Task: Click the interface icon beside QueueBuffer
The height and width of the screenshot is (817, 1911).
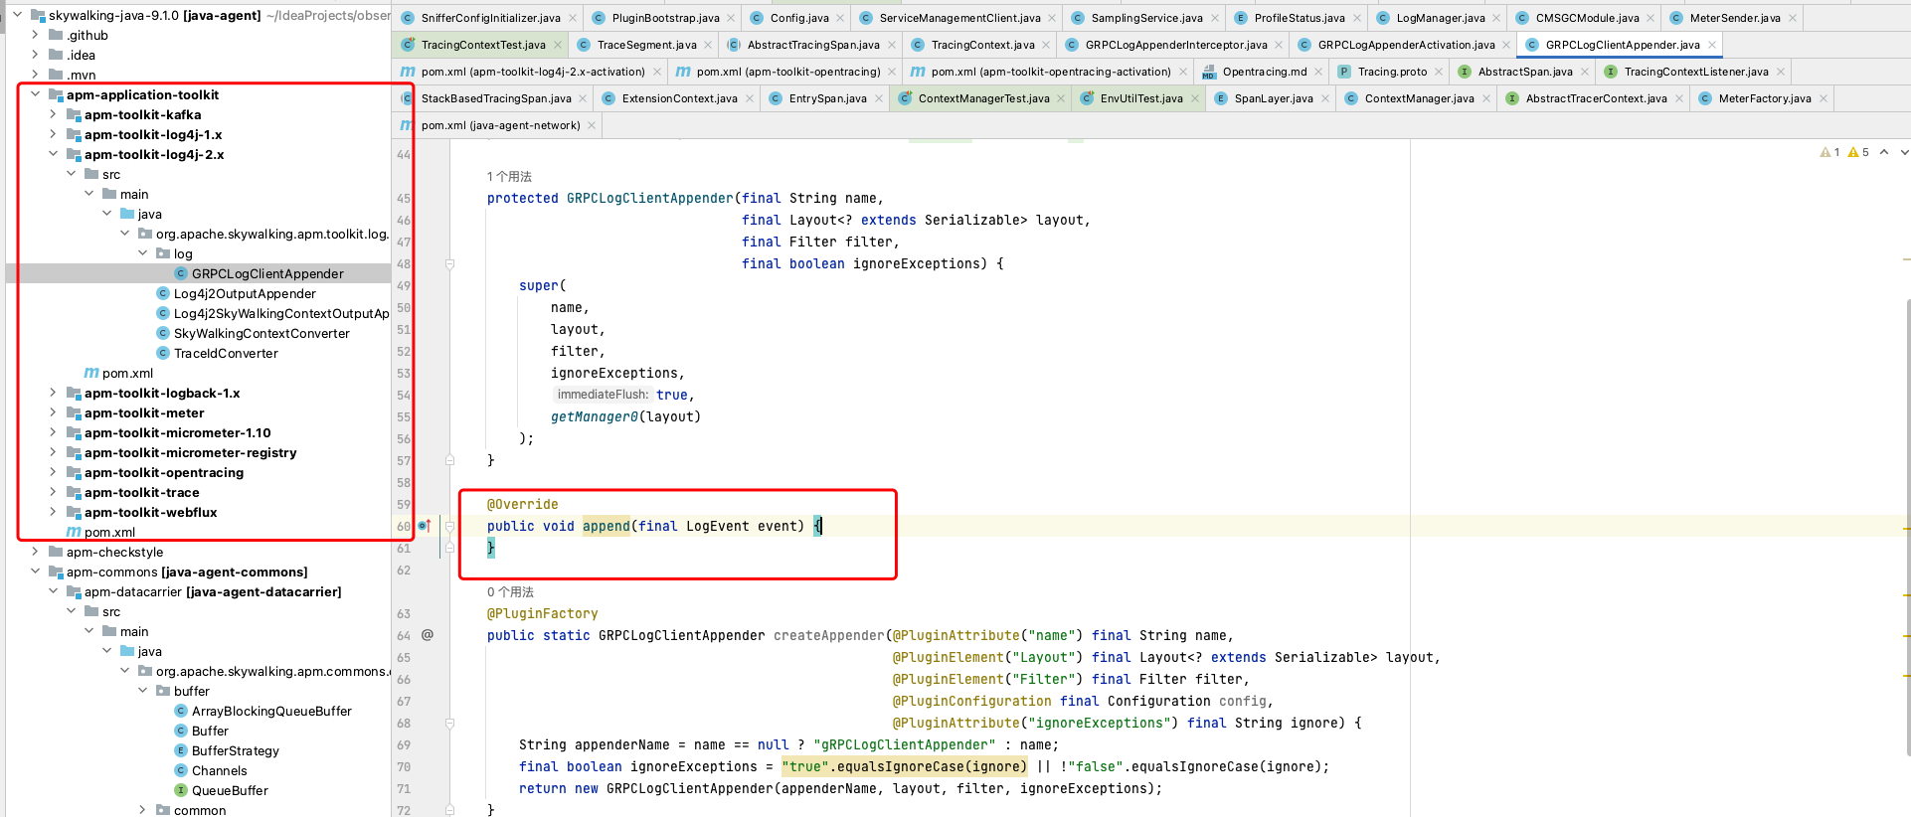Action: click(x=181, y=791)
